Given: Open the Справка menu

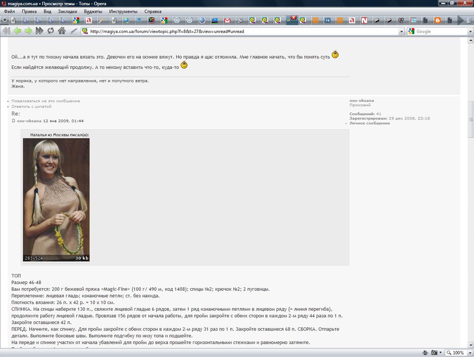Looking at the screenshot, I should (153, 11).
